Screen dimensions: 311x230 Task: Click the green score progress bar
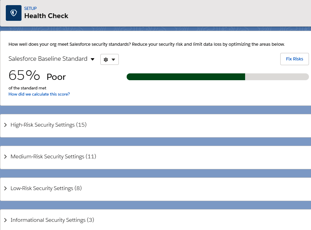(185, 76)
